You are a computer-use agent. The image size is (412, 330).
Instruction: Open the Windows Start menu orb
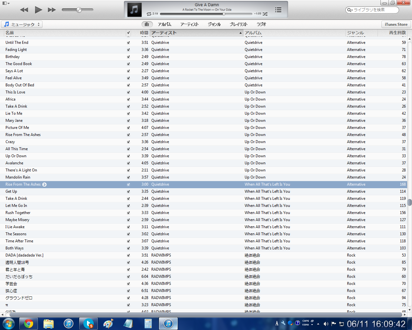pyautogui.click(x=8, y=324)
